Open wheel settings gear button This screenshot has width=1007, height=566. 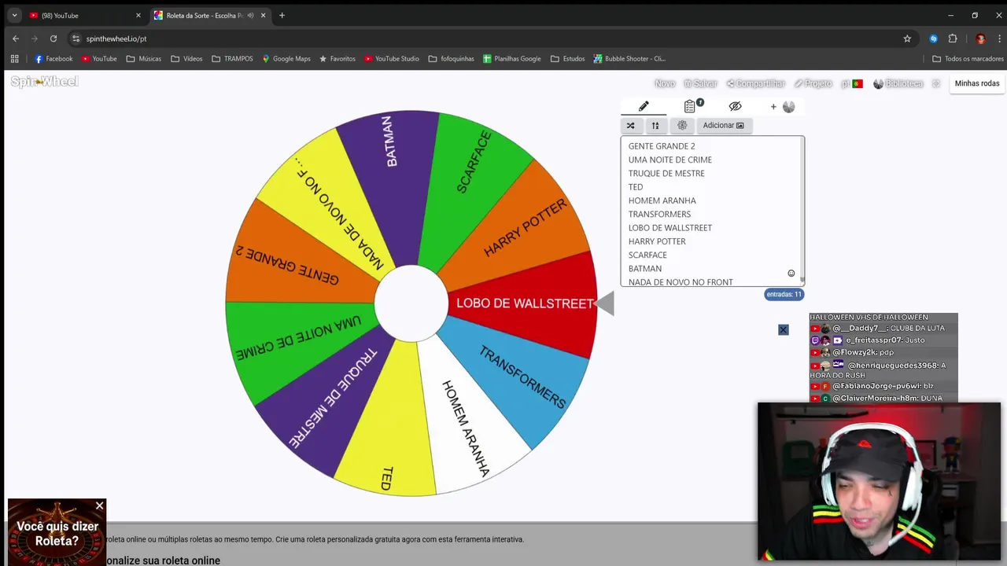[x=682, y=125]
